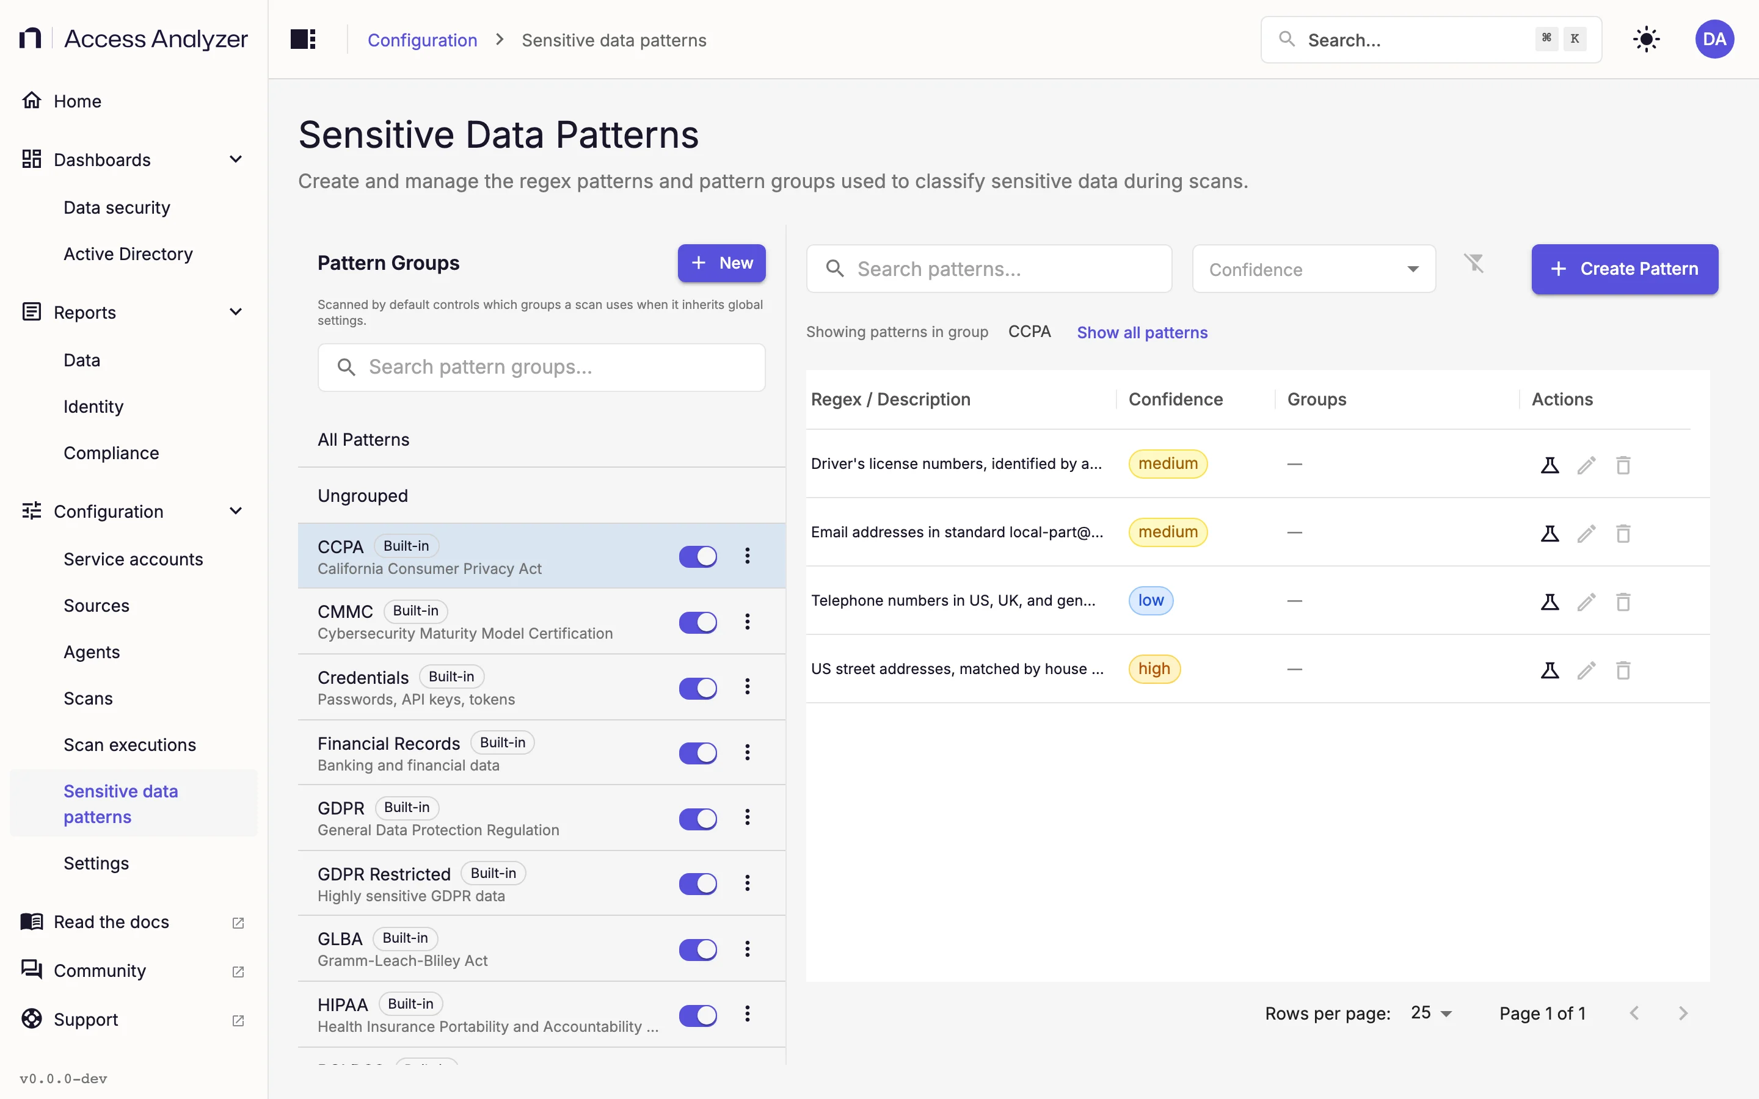
Task: Open the HIPAA group options menu
Action: 746,1014
